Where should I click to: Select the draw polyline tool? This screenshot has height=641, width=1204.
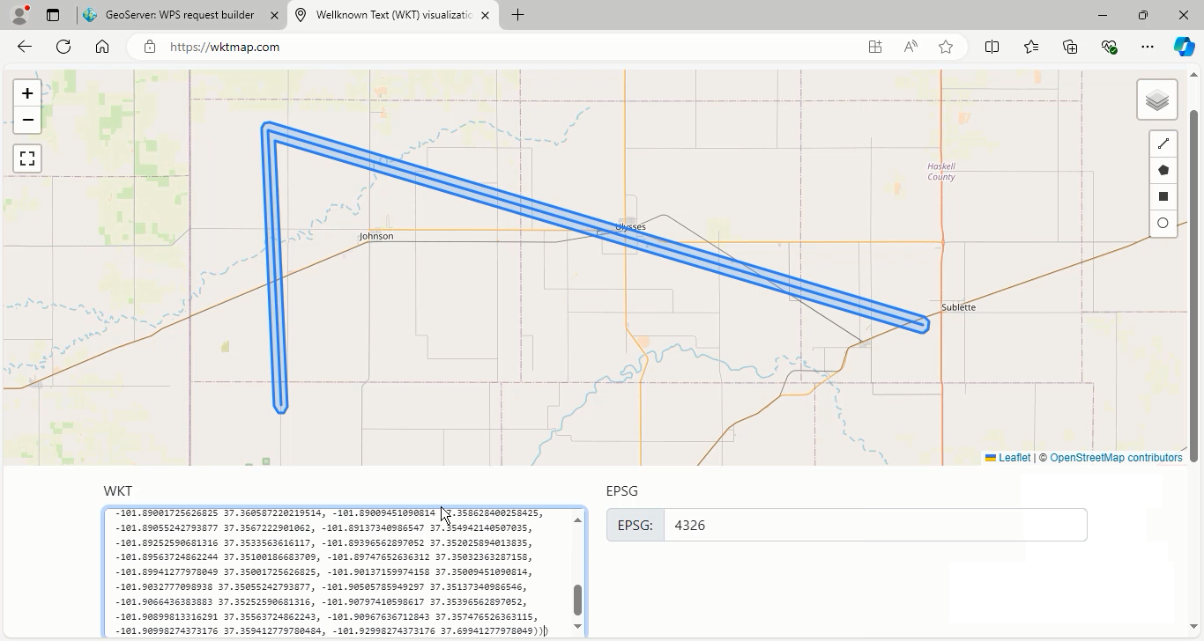(x=1163, y=144)
